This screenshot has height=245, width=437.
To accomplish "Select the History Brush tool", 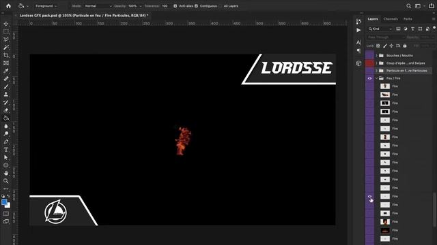I will (6, 102).
